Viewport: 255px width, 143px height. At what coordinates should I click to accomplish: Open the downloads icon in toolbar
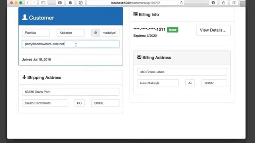(213, 3)
